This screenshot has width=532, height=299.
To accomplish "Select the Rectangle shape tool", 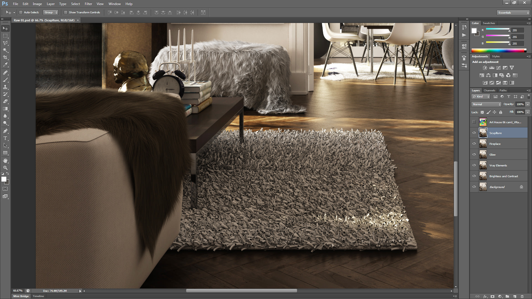I will (x=5, y=153).
